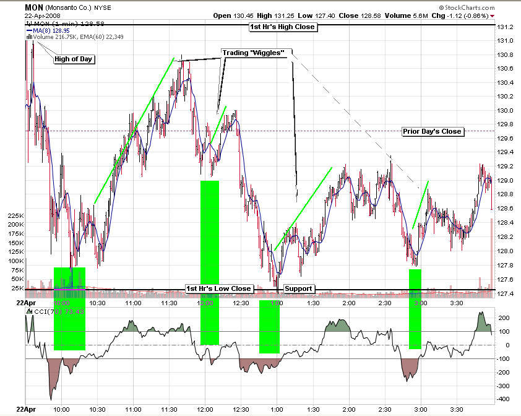Click the 0 level on CCI axis
The image size is (521, 416).
coord(507,345)
